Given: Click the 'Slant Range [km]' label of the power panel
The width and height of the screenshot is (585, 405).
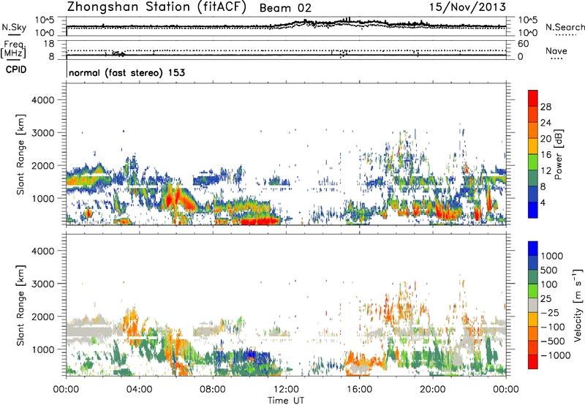Looking at the screenshot, I should tap(20, 154).
